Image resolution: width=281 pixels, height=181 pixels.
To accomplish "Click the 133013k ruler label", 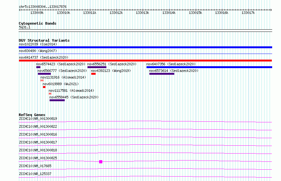I will 142,13.
